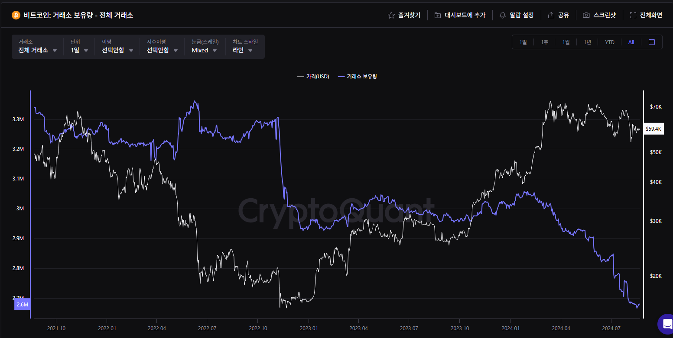Open the 지수이평 EMA dropdown

[x=163, y=46]
